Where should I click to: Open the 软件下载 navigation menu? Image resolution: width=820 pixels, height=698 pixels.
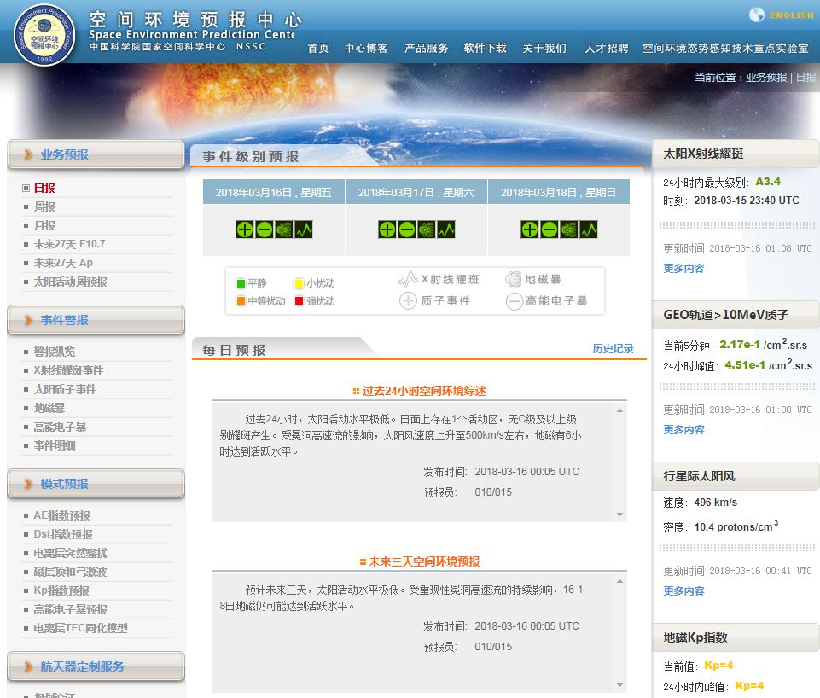click(x=485, y=49)
